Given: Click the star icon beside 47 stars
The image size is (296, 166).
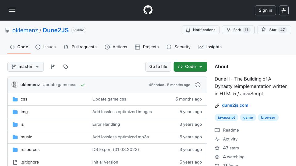Looking at the screenshot, I should pyautogui.click(x=217, y=148).
